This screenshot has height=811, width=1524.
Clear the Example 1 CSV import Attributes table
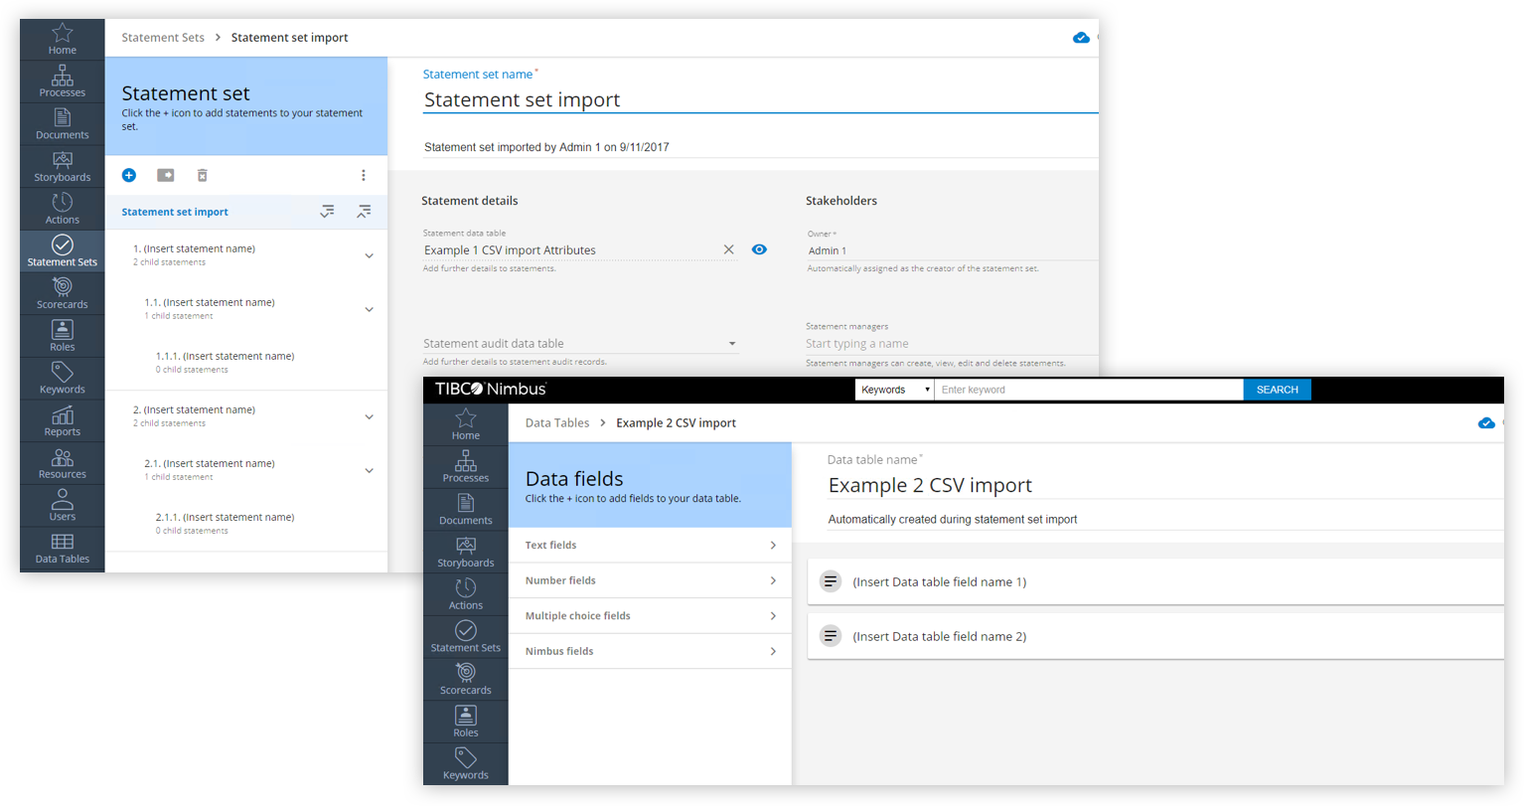pyautogui.click(x=729, y=249)
